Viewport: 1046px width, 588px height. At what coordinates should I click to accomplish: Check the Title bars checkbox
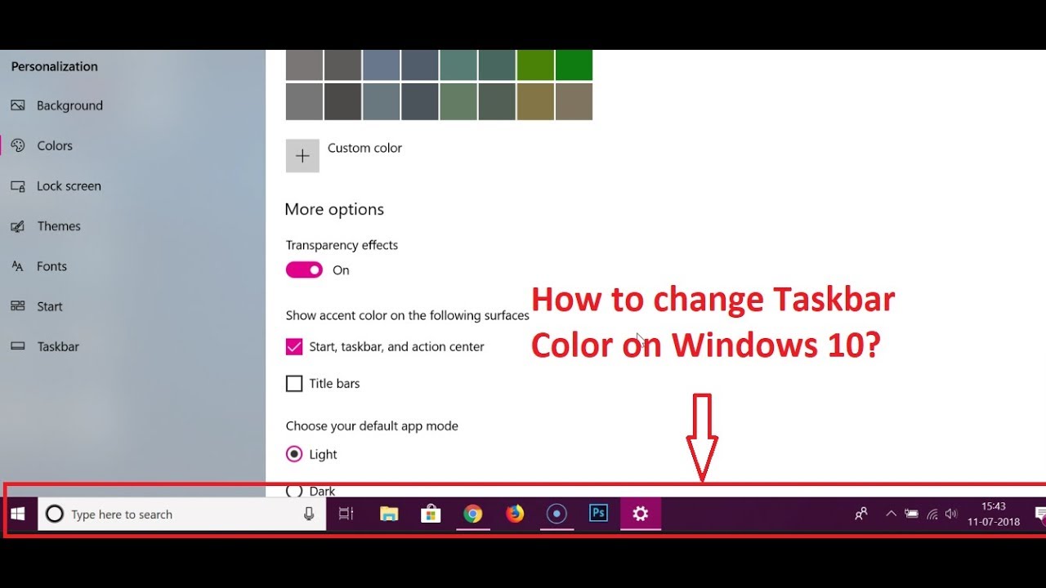pyautogui.click(x=294, y=384)
